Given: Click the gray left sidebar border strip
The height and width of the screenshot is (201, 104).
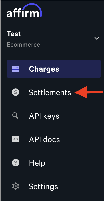Looking at the screenshot, I should click(x=1, y=100).
